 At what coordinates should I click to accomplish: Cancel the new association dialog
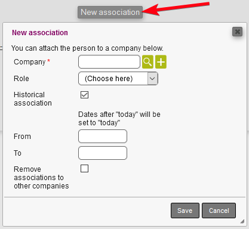pos(219,211)
